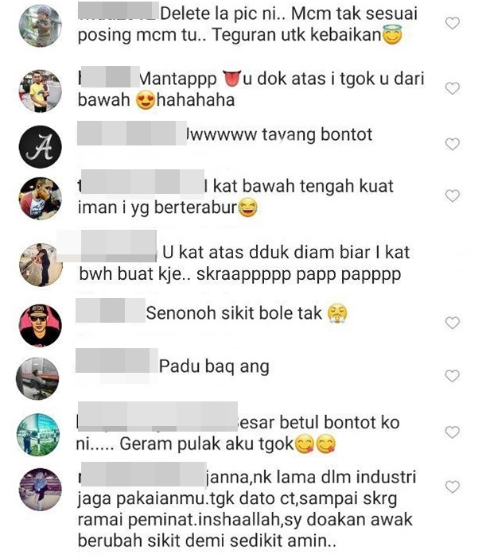Open avatar of the "Delete la pic ni" commenter
This screenshot has width=486, height=558.
[x=41, y=25]
